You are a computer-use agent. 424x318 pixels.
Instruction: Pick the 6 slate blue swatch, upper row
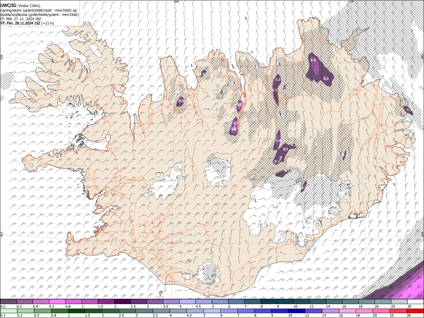[x=236, y=302]
